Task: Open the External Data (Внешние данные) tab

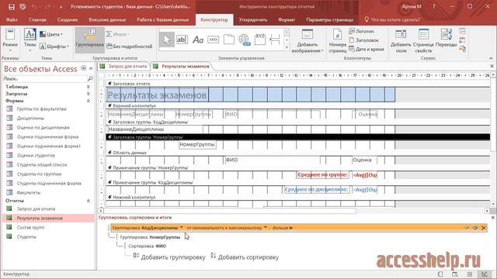Action: 107,19
